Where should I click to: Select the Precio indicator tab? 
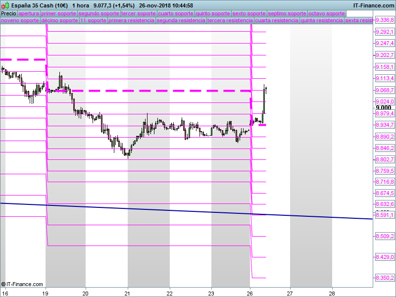click(x=9, y=13)
